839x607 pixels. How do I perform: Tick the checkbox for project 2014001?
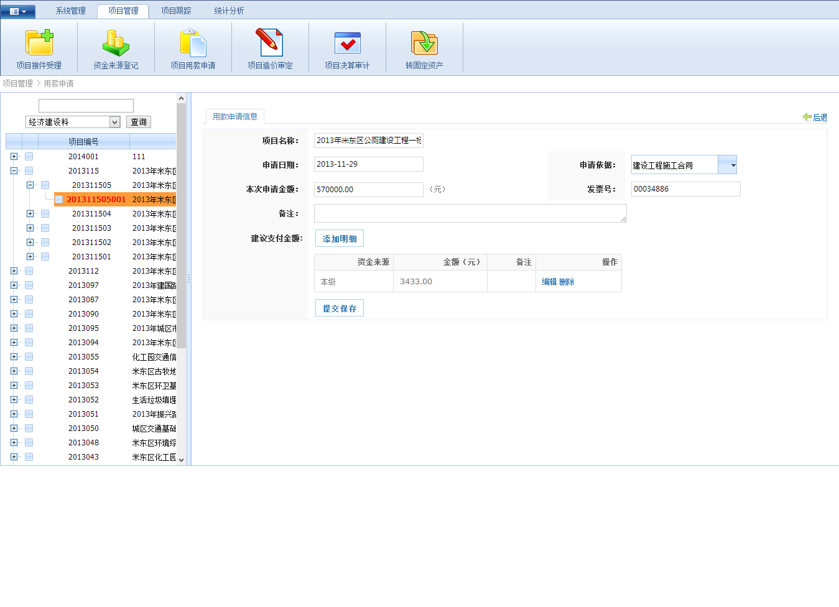(29, 157)
